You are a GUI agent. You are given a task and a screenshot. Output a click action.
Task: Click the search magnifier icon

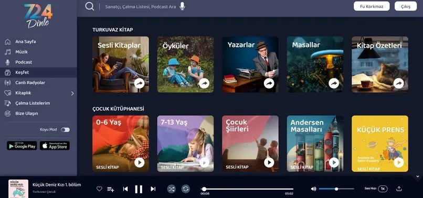pyautogui.click(x=90, y=6)
